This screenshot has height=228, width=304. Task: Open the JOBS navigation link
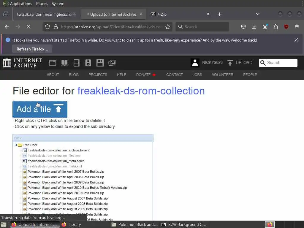tap(197, 75)
